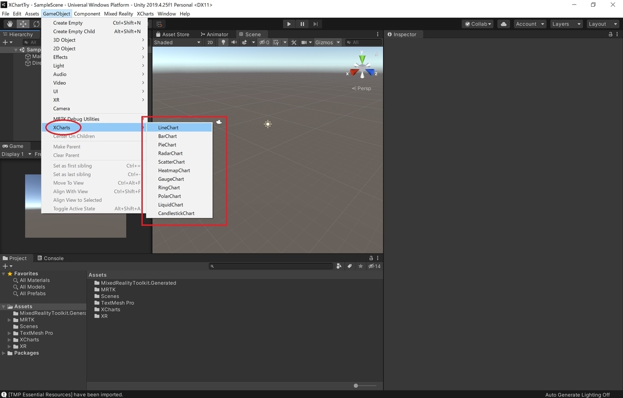This screenshot has width=623, height=398.
Task: Expand the XCharts folder in Assets tree
Action: tap(9, 339)
